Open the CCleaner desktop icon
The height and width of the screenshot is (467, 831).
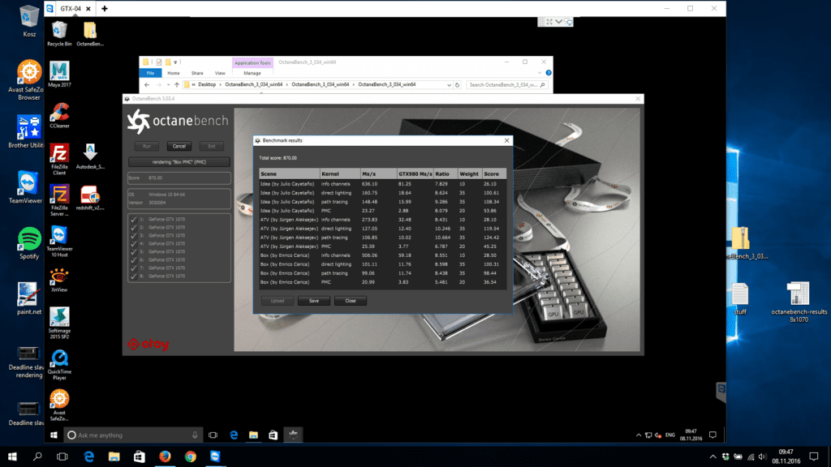coord(59,115)
